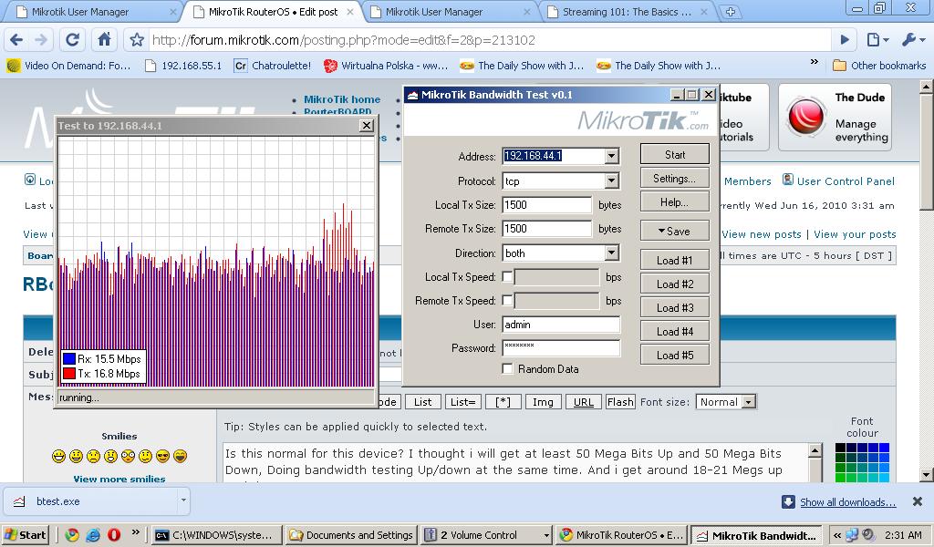
Task: Open the Other bookmarks folder
Action: (x=880, y=66)
